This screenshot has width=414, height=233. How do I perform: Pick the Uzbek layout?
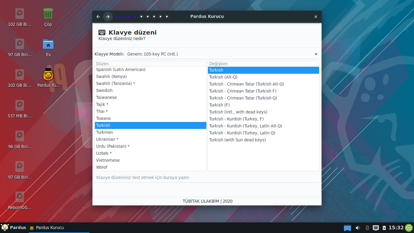[x=151, y=153]
